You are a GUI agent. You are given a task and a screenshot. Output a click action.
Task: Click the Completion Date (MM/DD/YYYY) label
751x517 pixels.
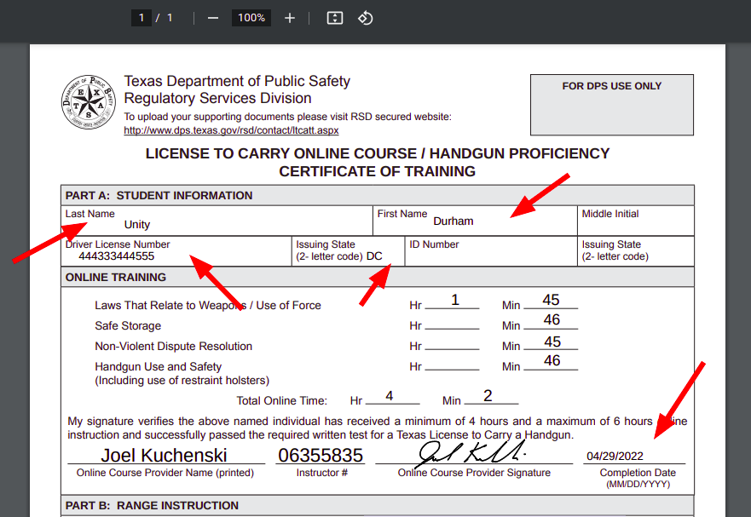(638, 478)
